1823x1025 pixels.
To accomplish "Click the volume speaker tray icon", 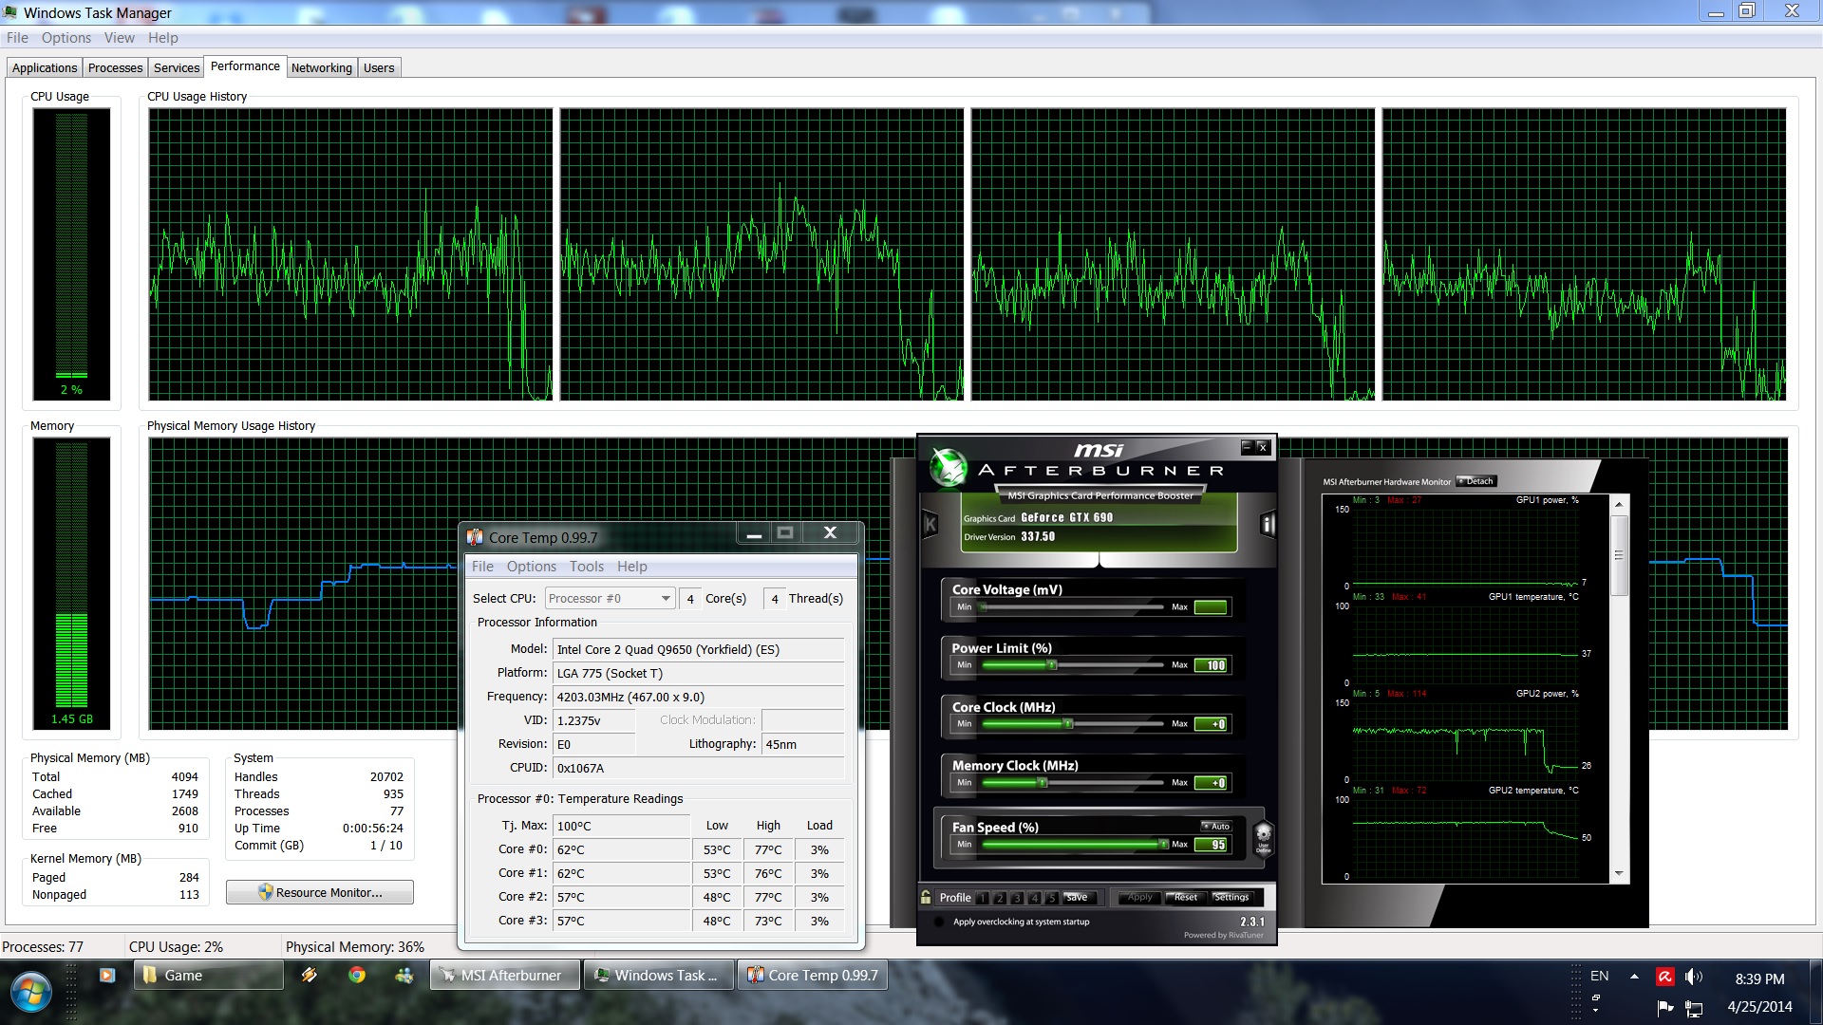I will pyautogui.click(x=1693, y=977).
